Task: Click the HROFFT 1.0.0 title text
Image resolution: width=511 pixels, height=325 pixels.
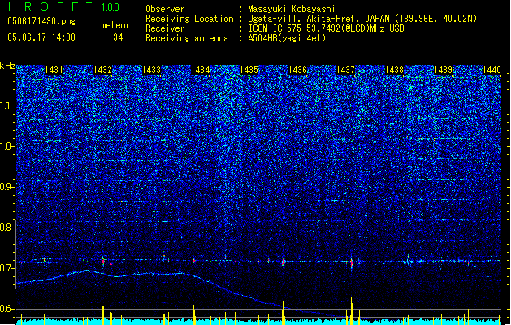Action: [64, 6]
